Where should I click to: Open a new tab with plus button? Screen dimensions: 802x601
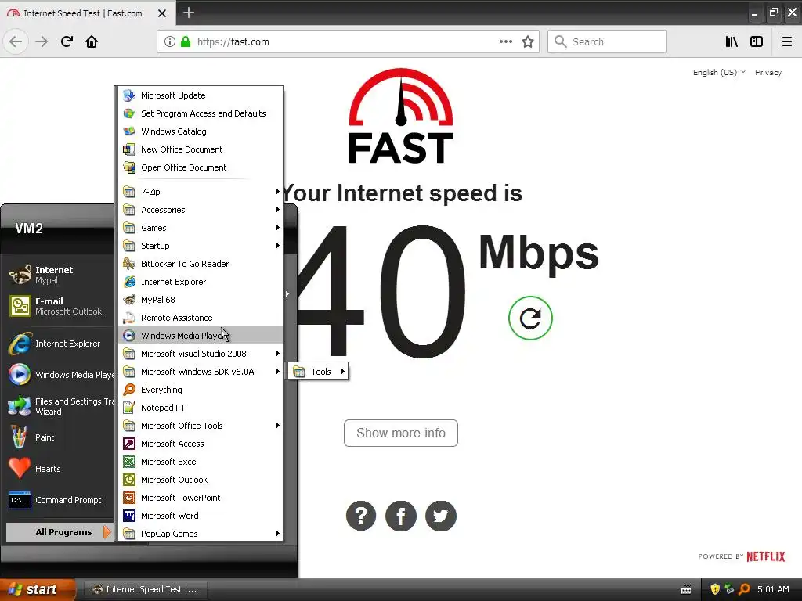[189, 13]
